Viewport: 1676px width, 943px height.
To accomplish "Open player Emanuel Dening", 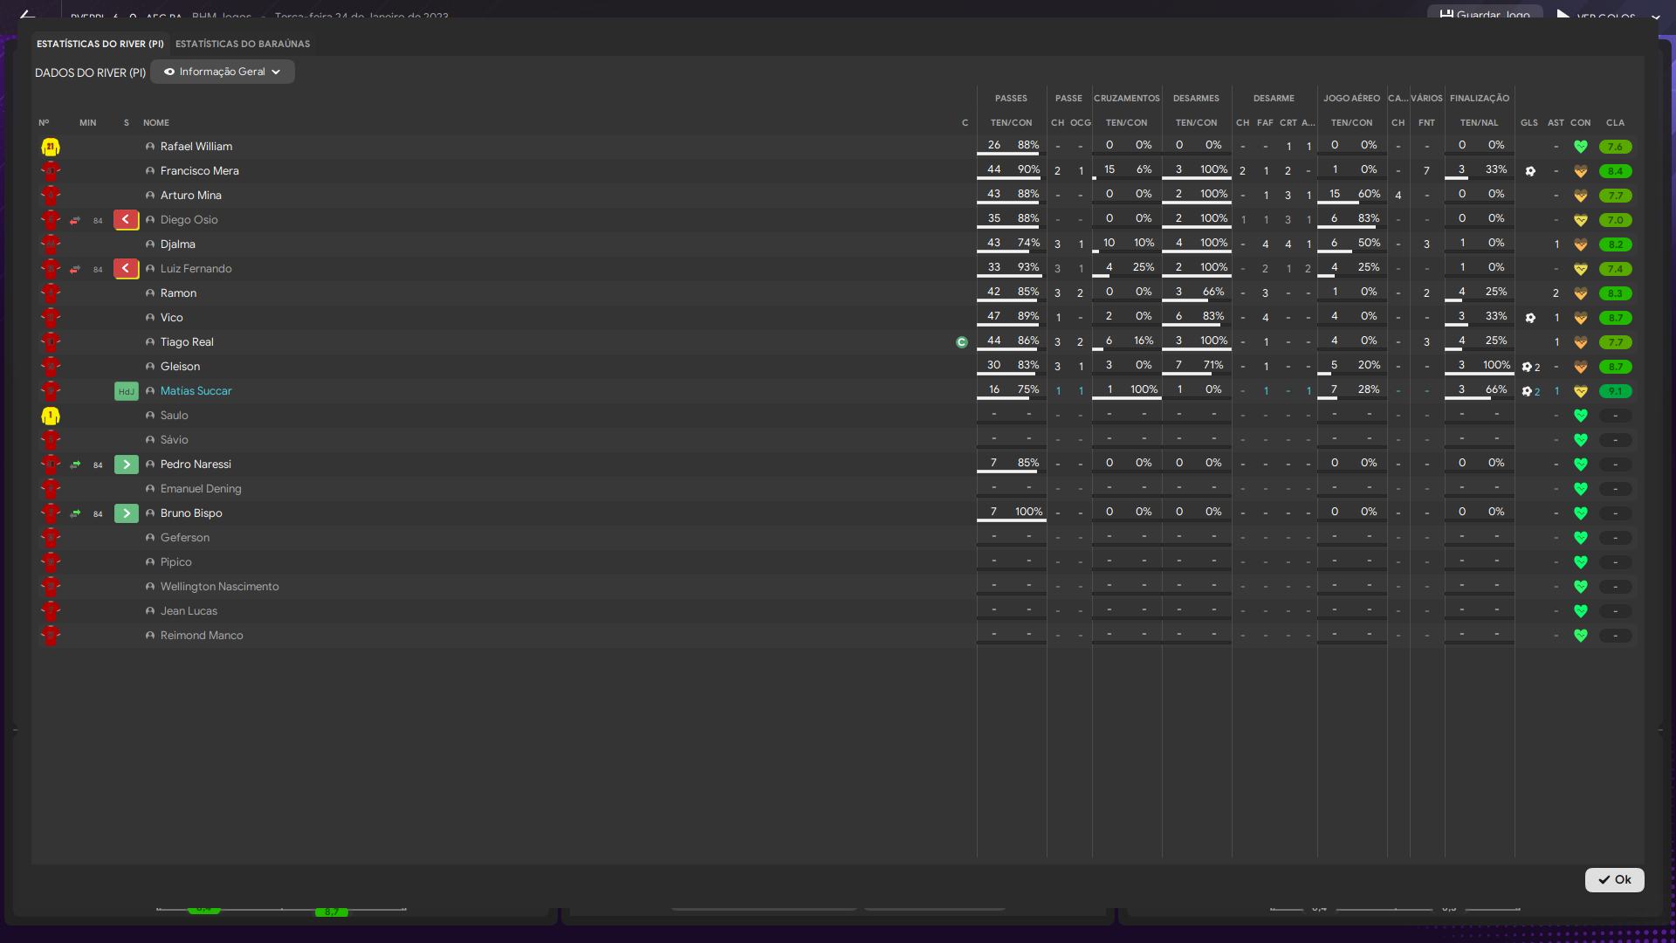I will pos(201,489).
